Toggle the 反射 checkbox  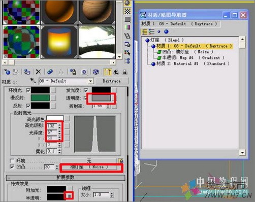(28, 106)
